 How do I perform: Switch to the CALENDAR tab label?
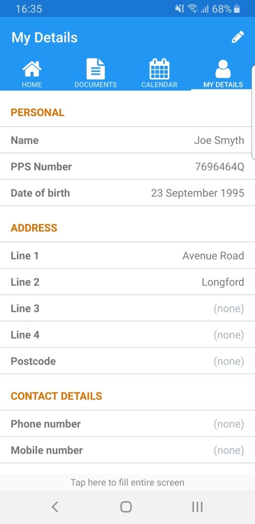159,85
